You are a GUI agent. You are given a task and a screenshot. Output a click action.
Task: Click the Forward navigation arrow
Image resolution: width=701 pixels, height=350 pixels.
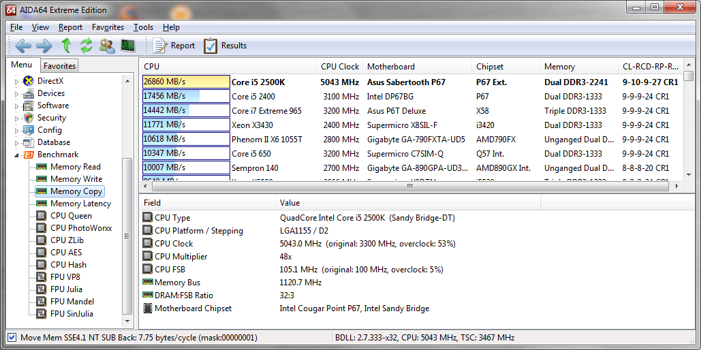coord(44,46)
